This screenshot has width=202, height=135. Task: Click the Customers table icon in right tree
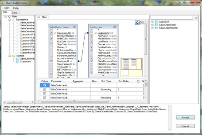click(x=157, y=22)
